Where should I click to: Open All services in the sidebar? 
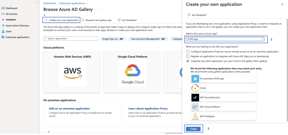(12, 14)
